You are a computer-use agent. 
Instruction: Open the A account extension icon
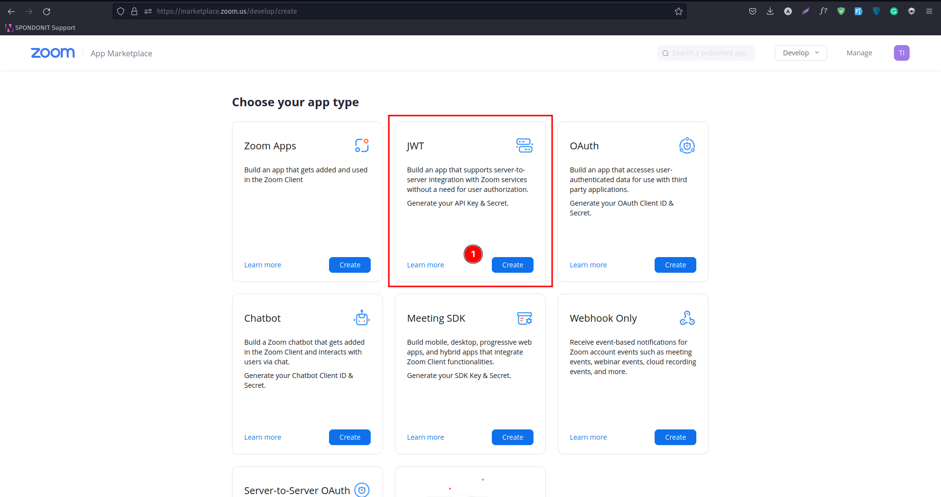[788, 11]
